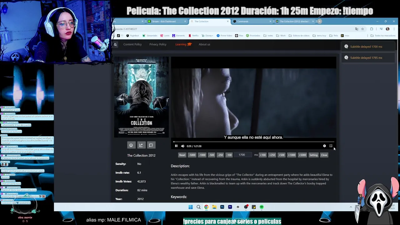Increase subtitle delay by +100
The width and height of the screenshot is (400, 225).
262,155
